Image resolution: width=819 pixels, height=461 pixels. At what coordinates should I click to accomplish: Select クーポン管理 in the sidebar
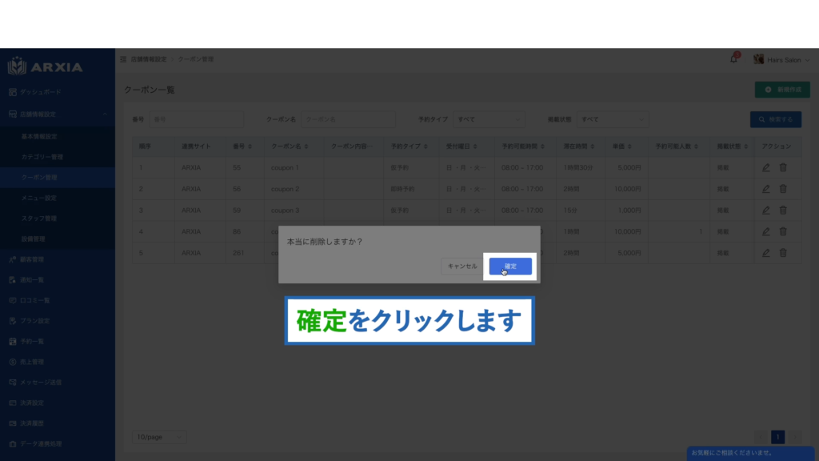58,177
